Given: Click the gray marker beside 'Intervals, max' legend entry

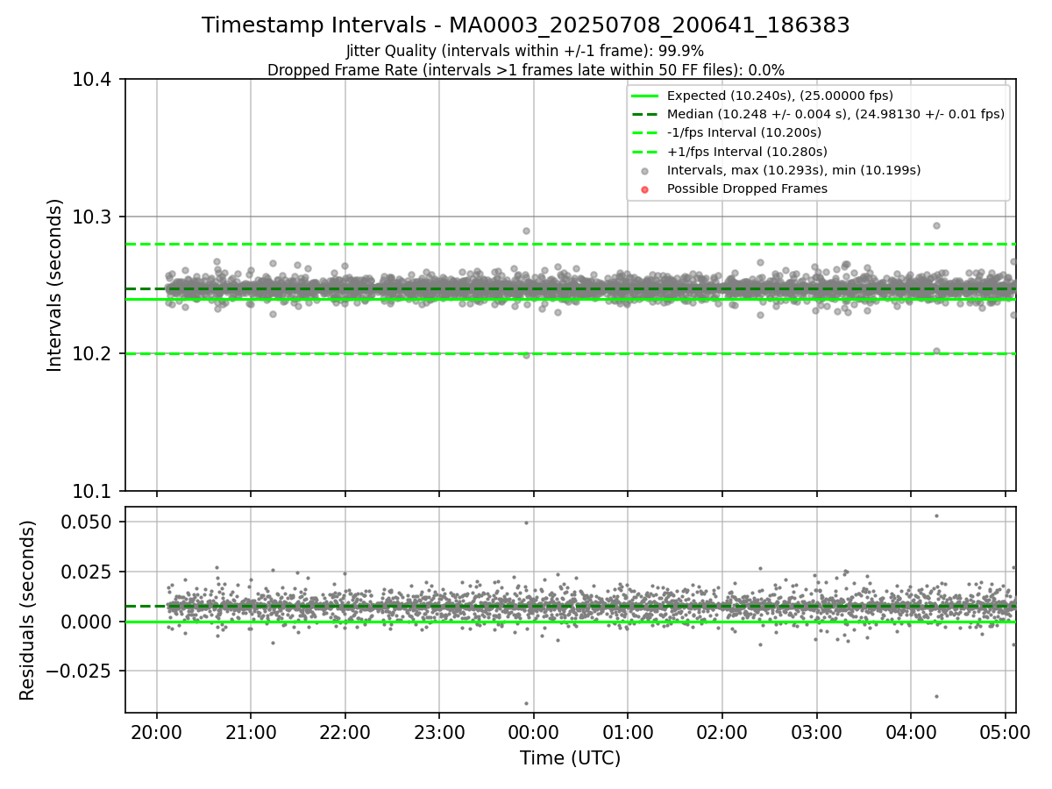Looking at the screenshot, I should coord(644,171).
